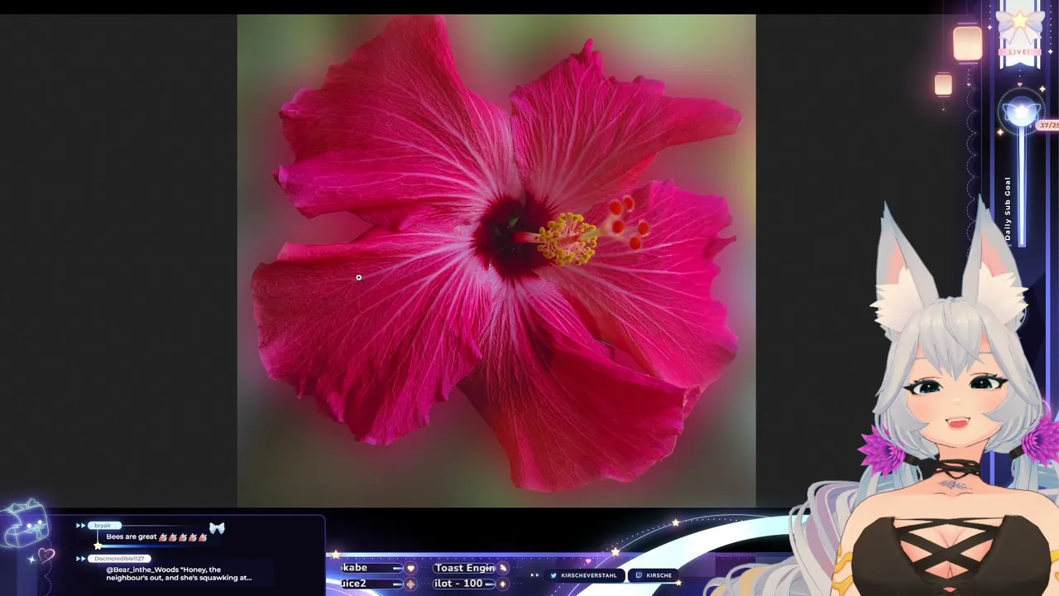Click the diamond icon next to "ilot - 100"
The height and width of the screenshot is (596, 1059).
(502, 584)
